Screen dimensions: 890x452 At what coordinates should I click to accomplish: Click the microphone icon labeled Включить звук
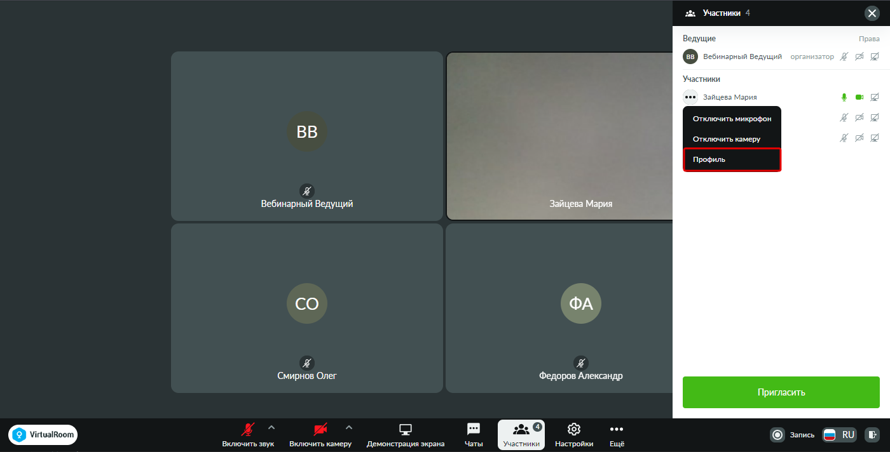(x=248, y=429)
